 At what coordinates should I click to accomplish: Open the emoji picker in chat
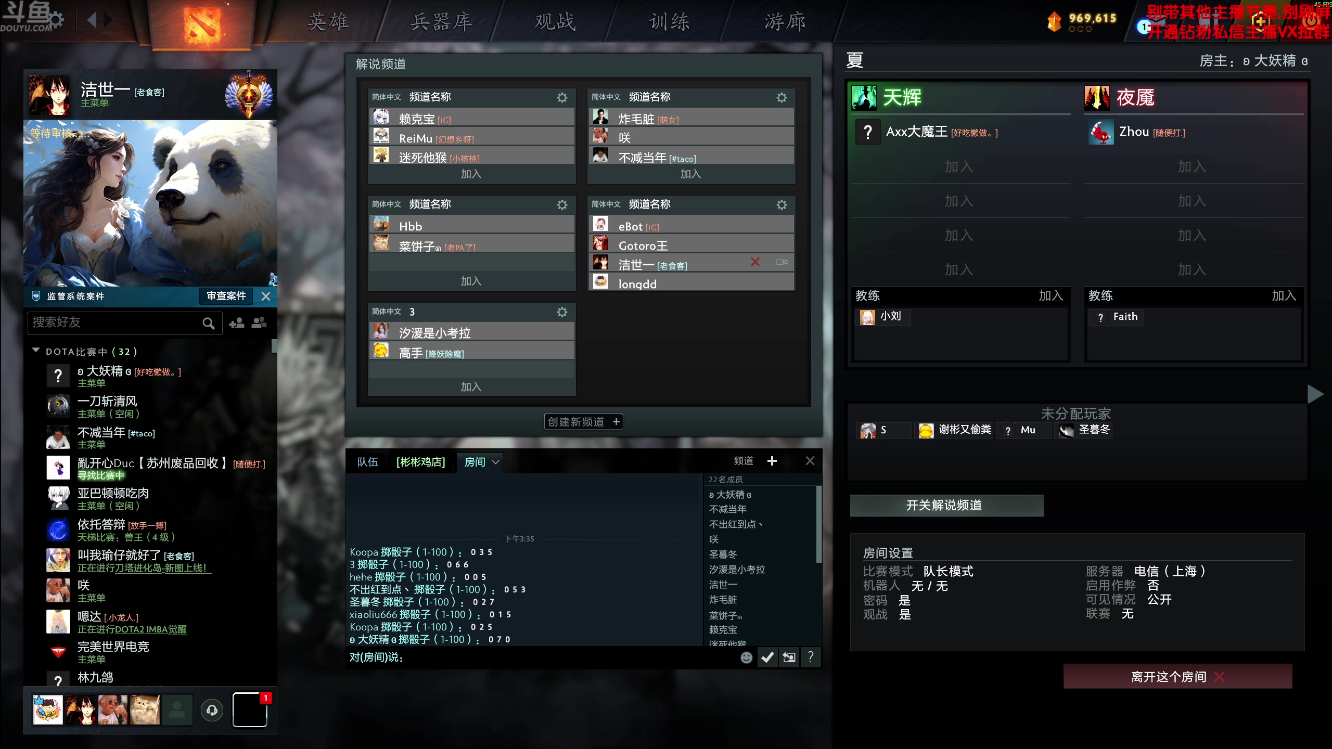click(746, 657)
